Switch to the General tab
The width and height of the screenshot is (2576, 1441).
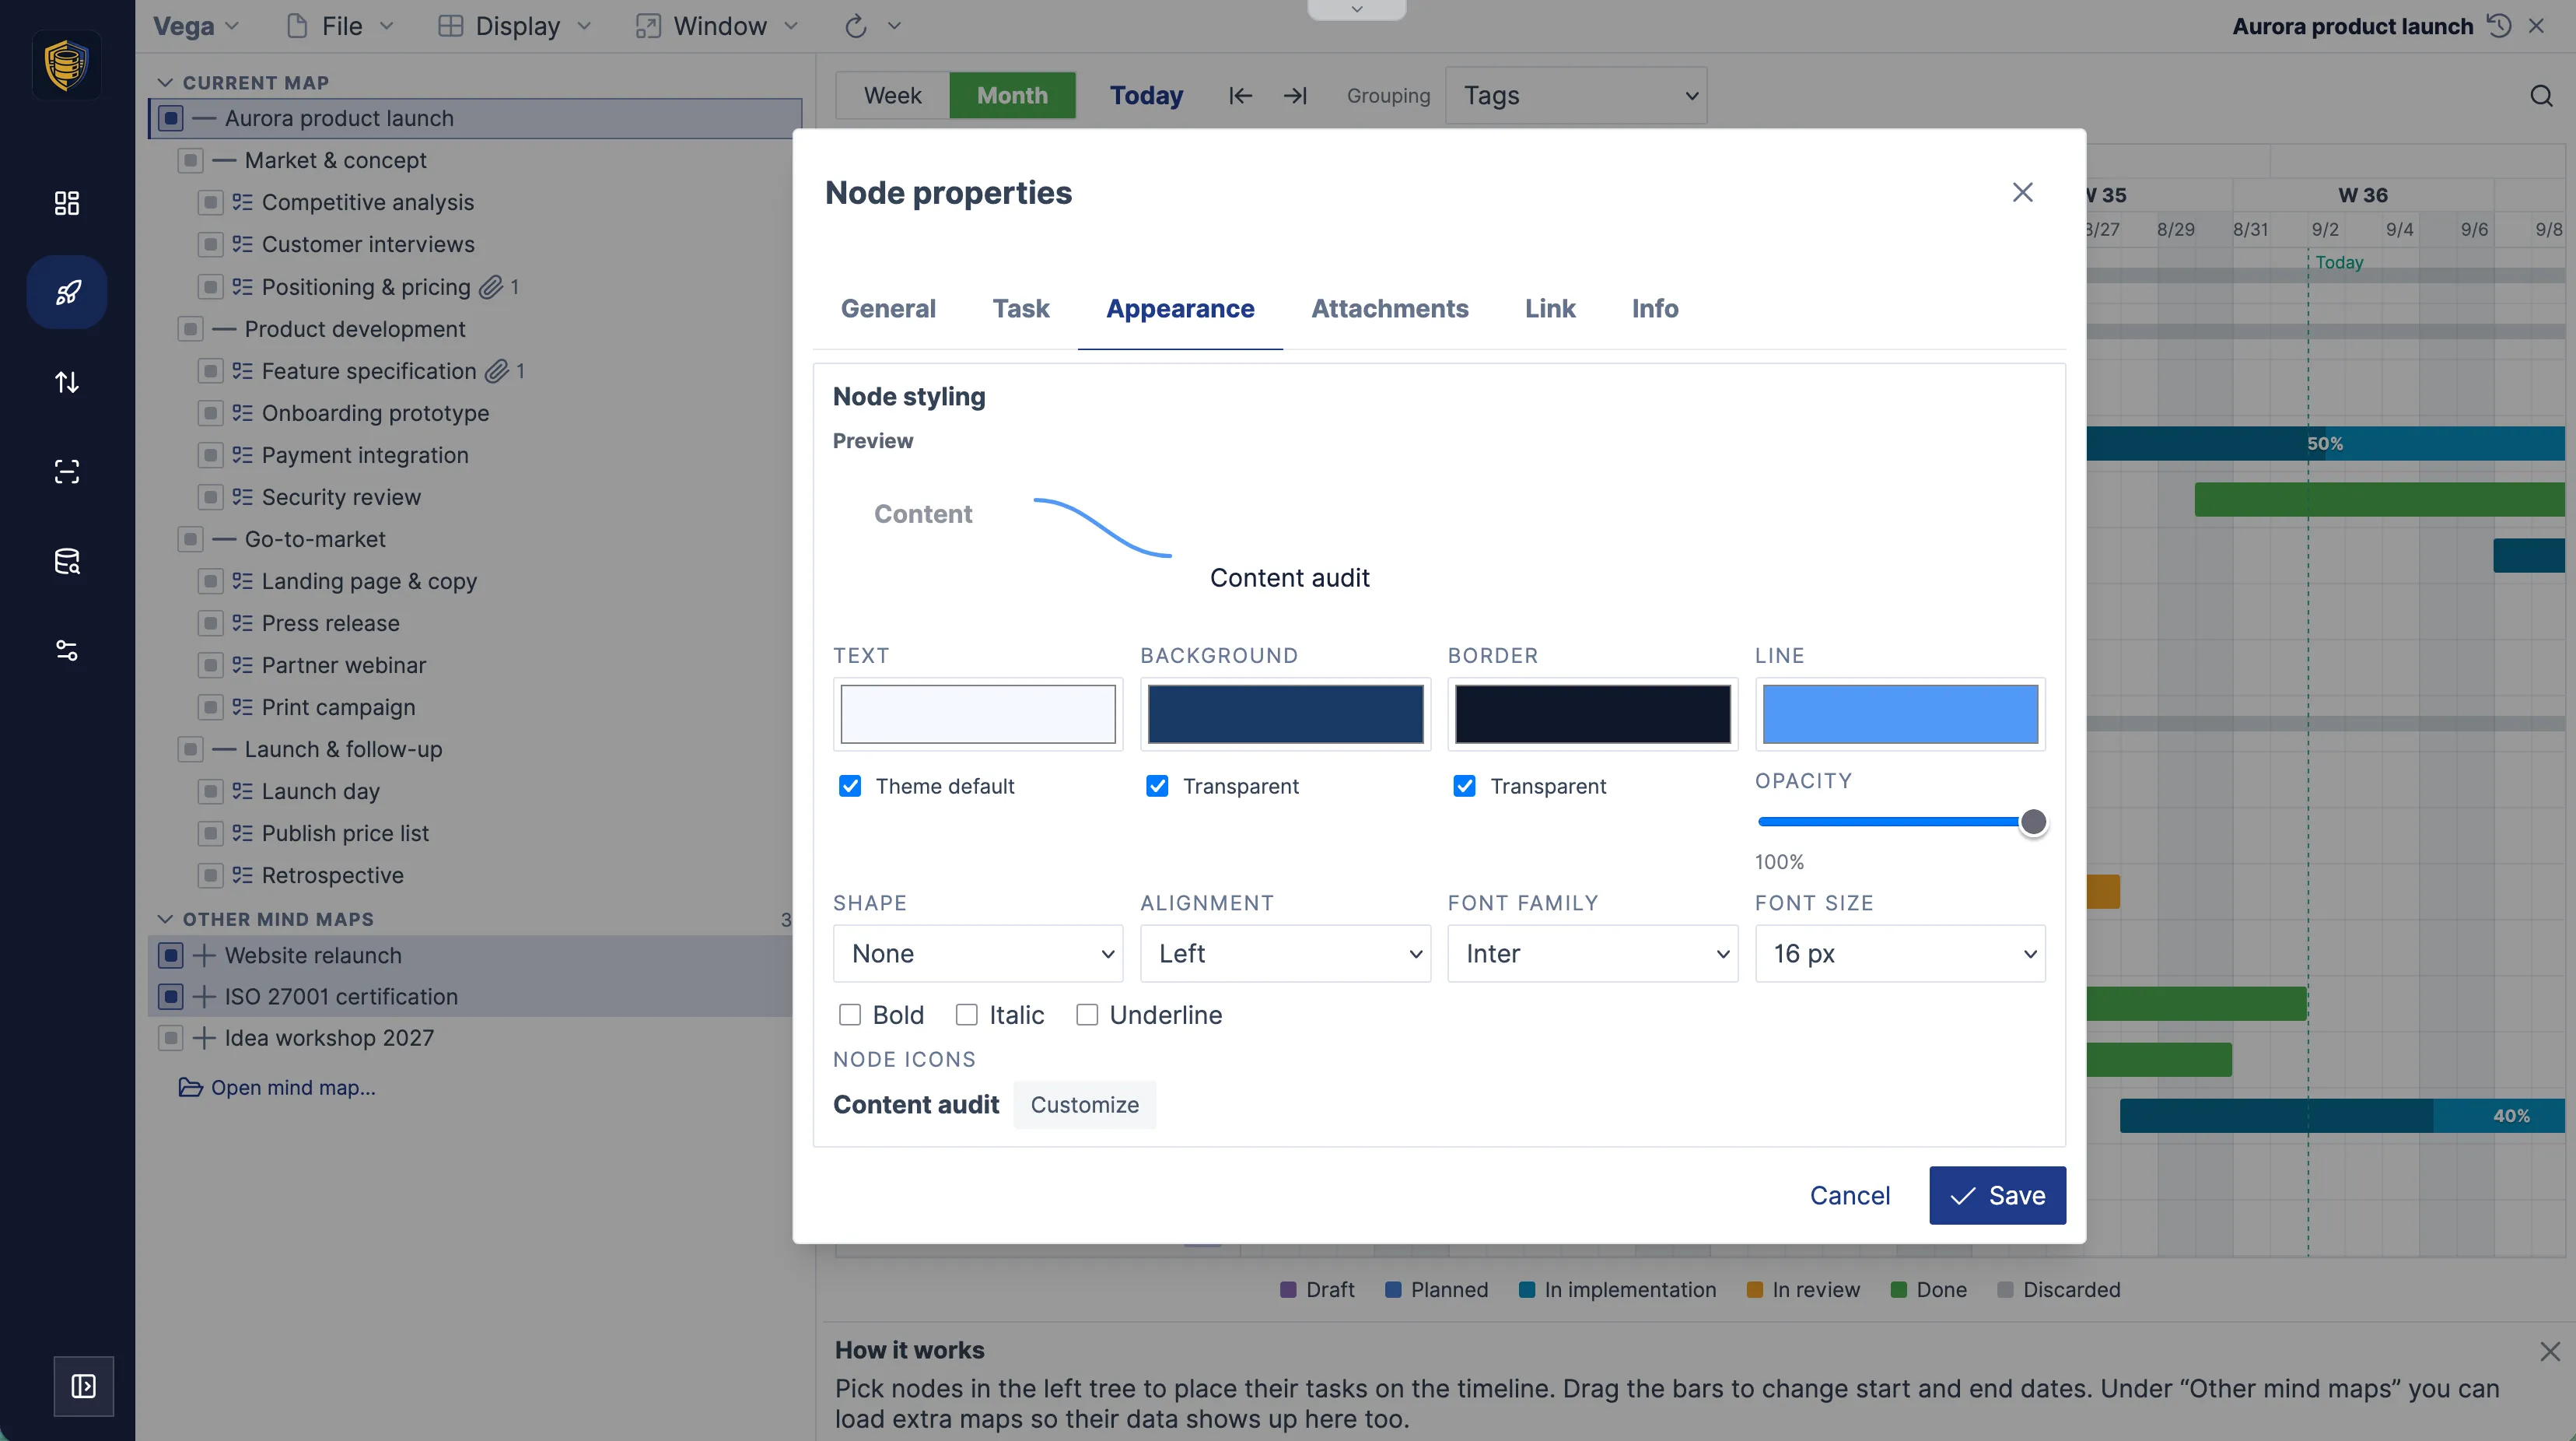[x=888, y=309]
